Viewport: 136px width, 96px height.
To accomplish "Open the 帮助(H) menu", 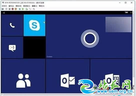I will 42,6.
